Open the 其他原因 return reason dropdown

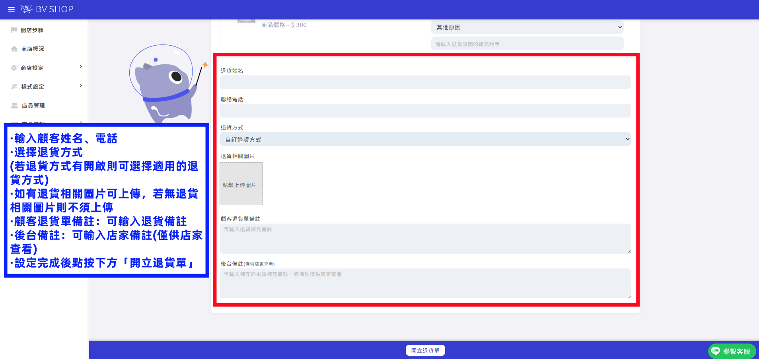pos(527,27)
